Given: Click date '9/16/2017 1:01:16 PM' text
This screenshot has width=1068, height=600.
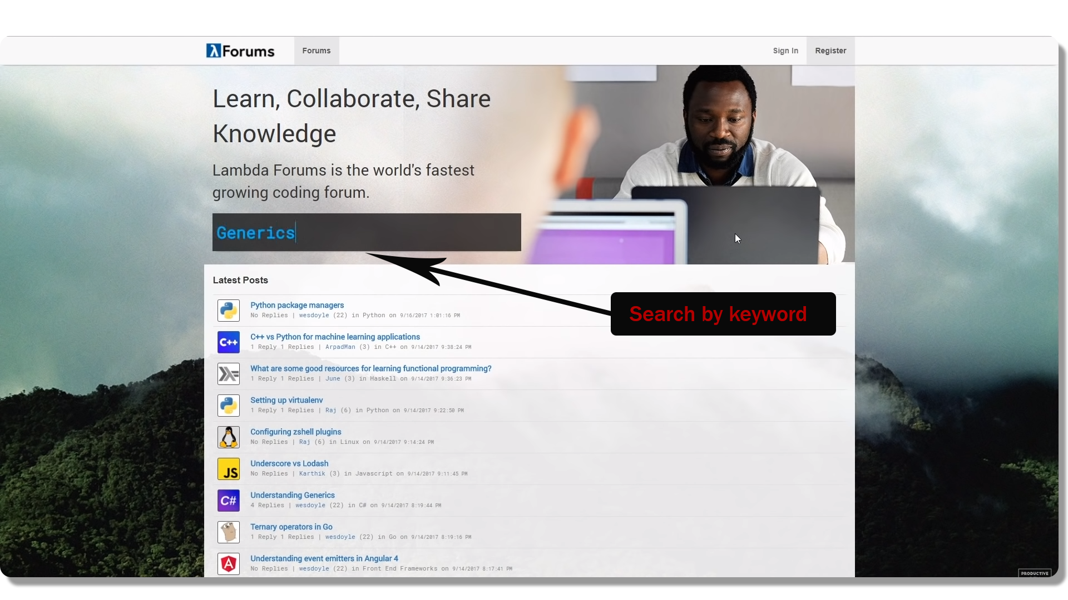Looking at the screenshot, I should pyautogui.click(x=430, y=316).
